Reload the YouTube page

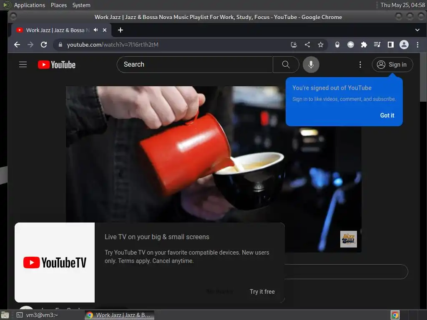[x=43, y=45]
